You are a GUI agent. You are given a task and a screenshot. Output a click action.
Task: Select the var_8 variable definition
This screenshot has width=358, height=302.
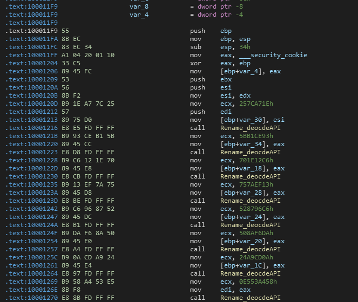click(139, 7)
